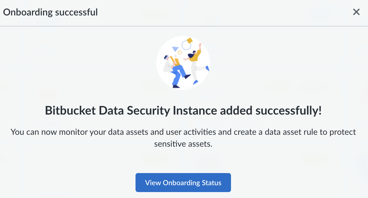Click the small yellow ring shape

180,53
